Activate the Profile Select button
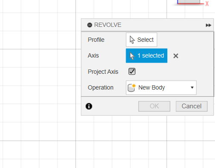Viewport: 215px width, 168px height. point(141,40)
